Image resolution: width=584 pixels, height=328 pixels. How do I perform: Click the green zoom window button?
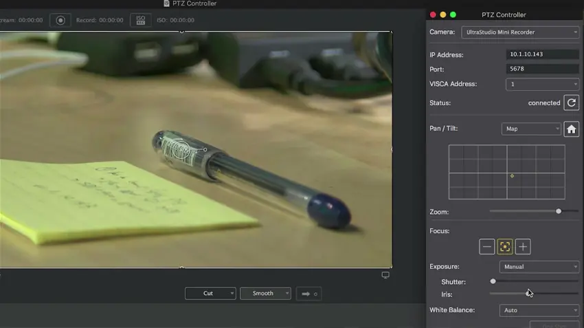pos(453,14)
